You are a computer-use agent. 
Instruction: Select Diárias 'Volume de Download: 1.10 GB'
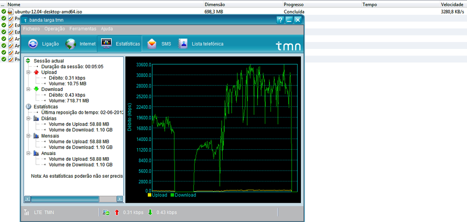[x=80, y=130]
